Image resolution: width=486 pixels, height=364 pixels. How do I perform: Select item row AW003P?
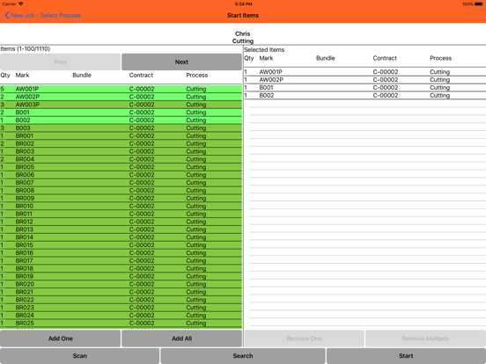pos(121,105)
